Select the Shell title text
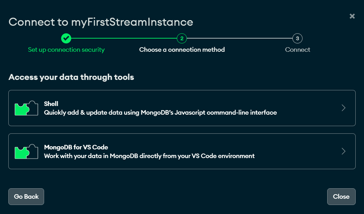This screenshot has height=214, width=364. click(x=51, y=104)
